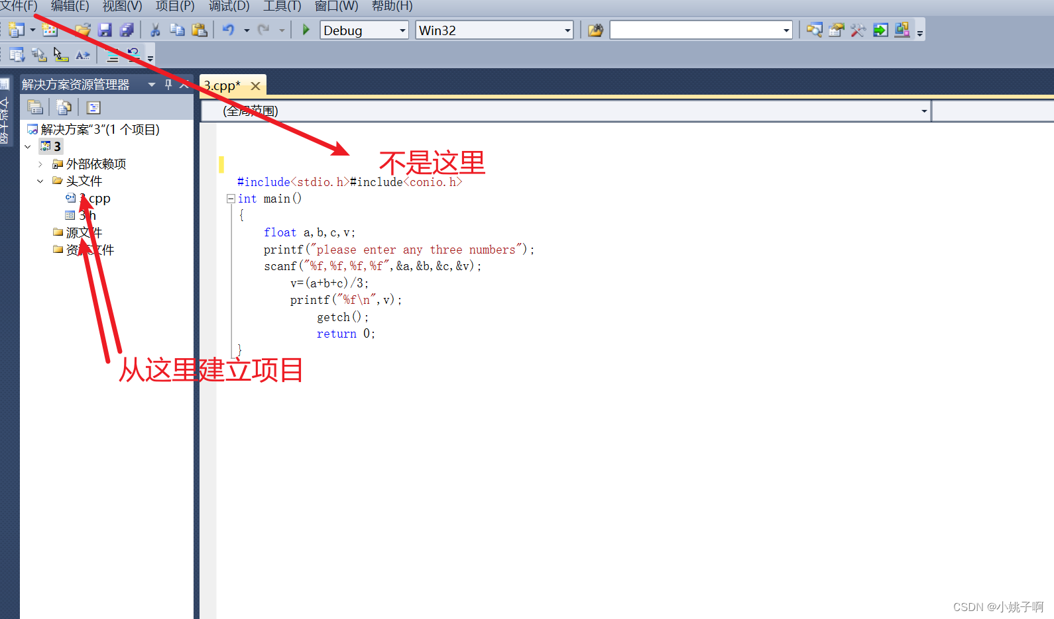
Task: Click the Save All icon
Action: click(127, 30)
